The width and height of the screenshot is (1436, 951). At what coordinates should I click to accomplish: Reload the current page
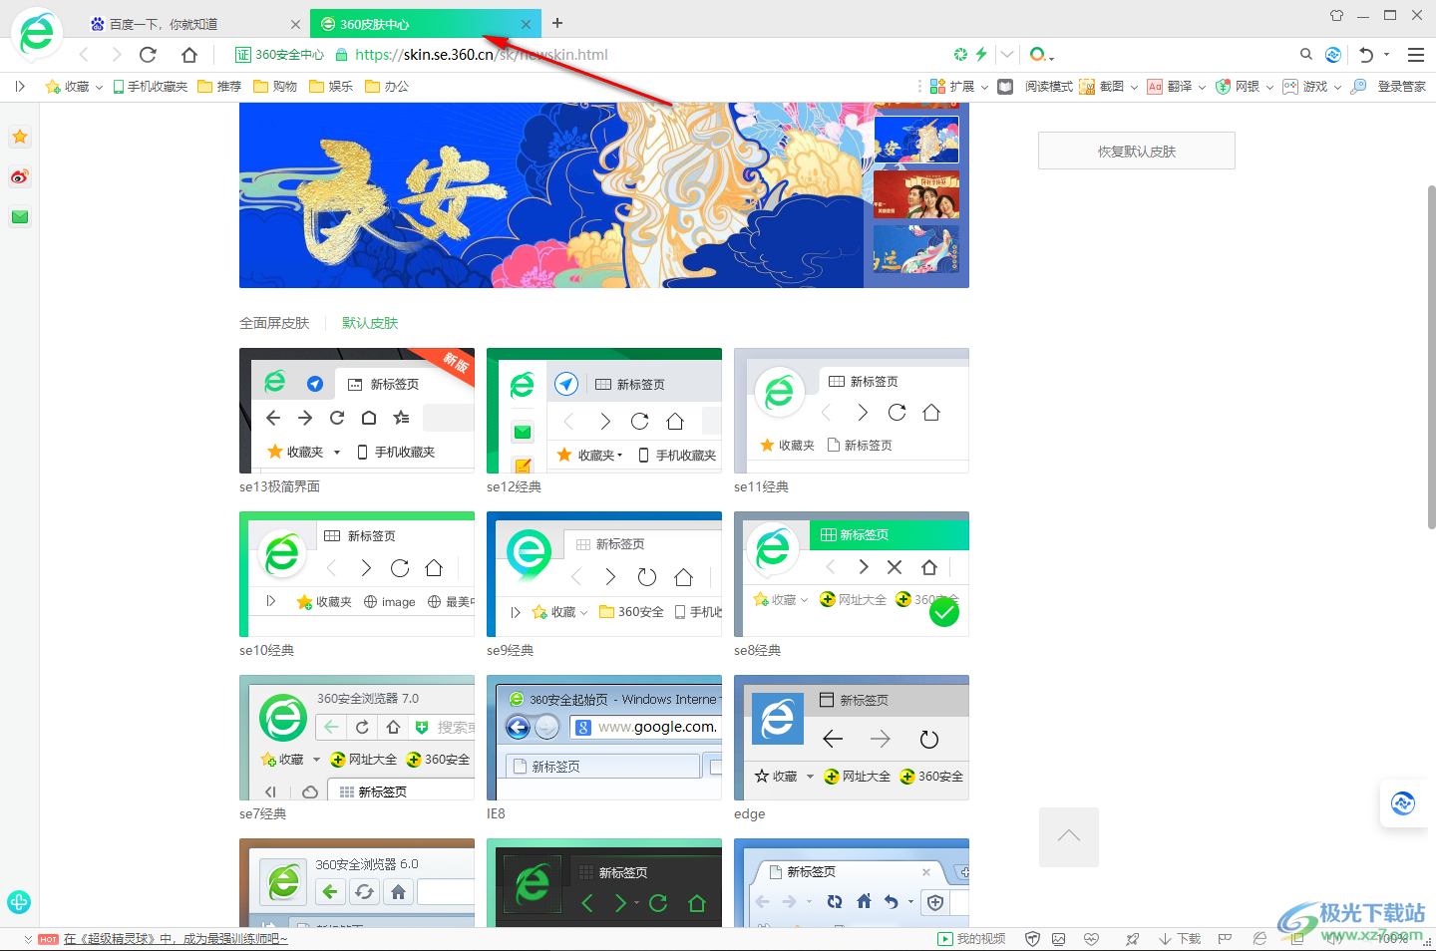pyautogui.click(x=149, y=55)
